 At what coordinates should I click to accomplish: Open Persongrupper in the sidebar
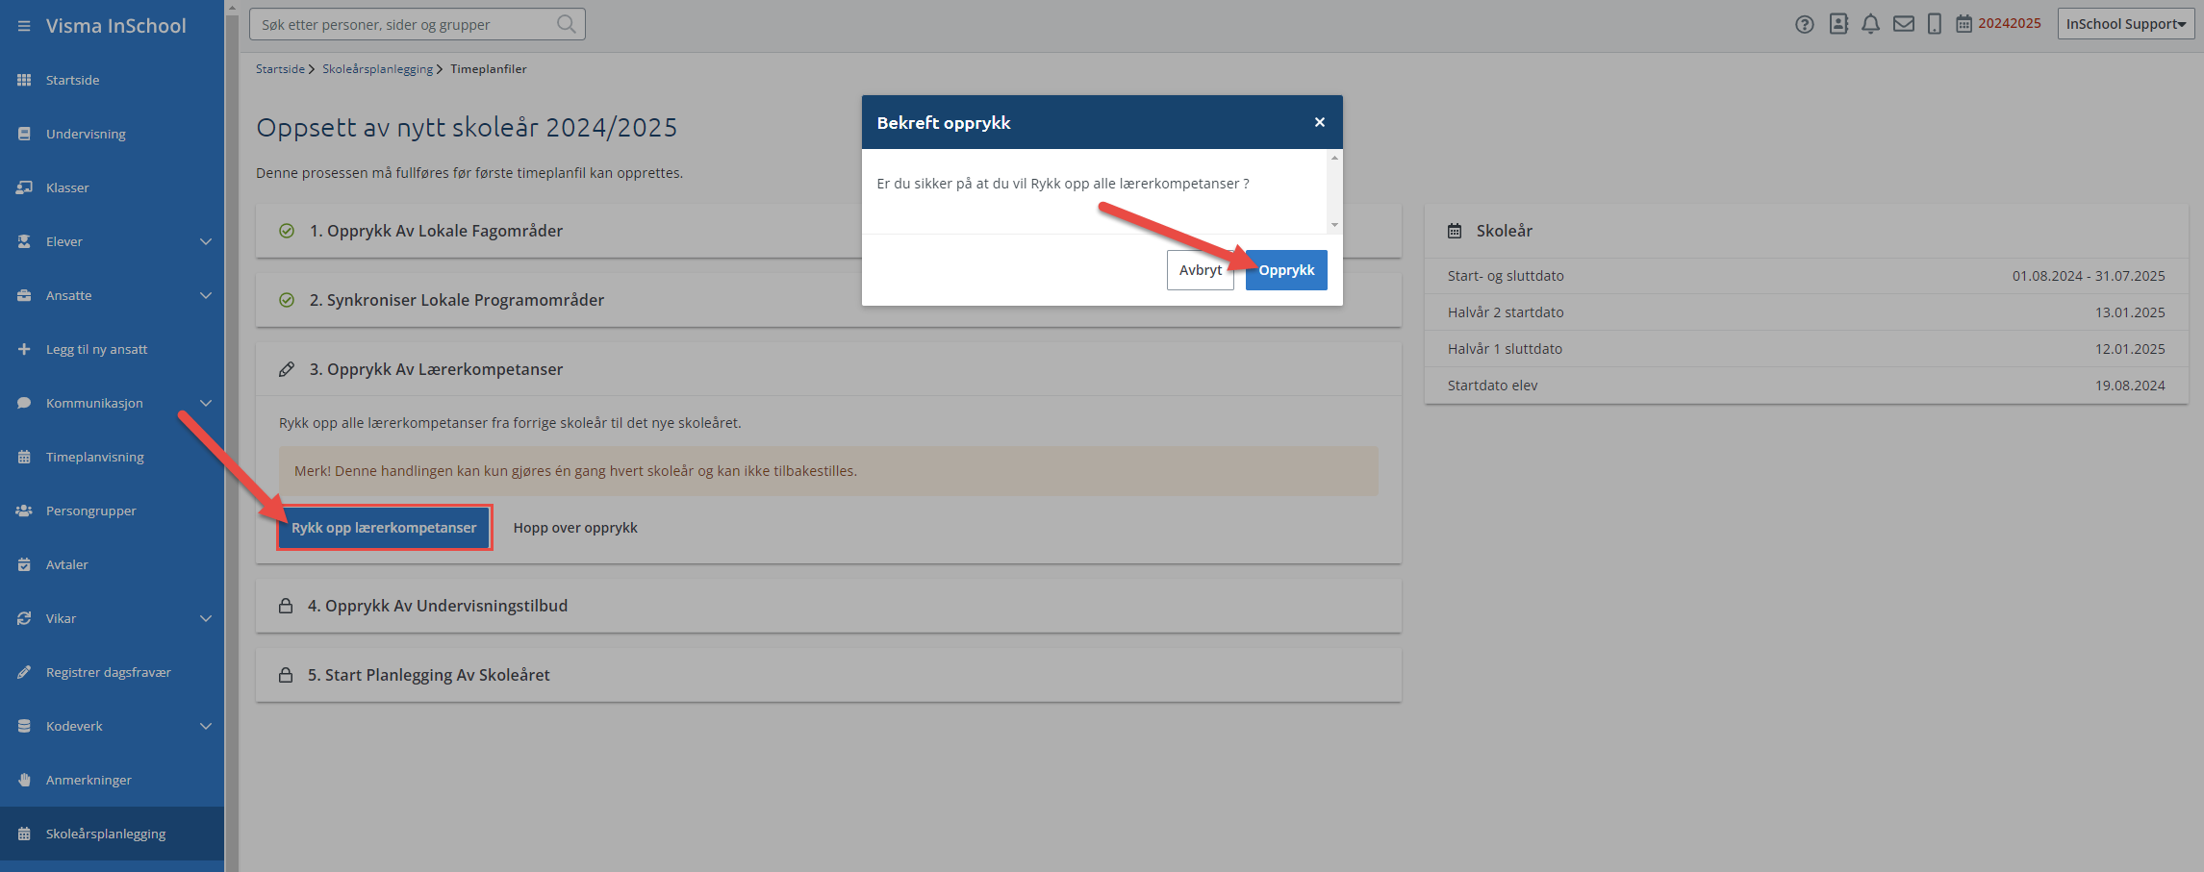[x=112, y=511]
